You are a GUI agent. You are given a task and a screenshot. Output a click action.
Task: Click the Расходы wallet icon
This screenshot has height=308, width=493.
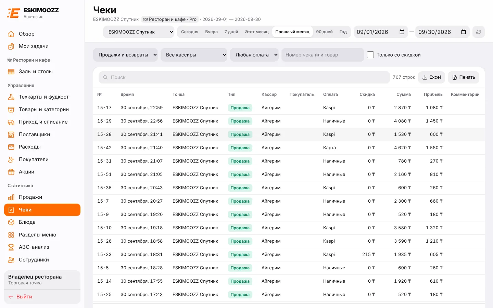[11, 147]
